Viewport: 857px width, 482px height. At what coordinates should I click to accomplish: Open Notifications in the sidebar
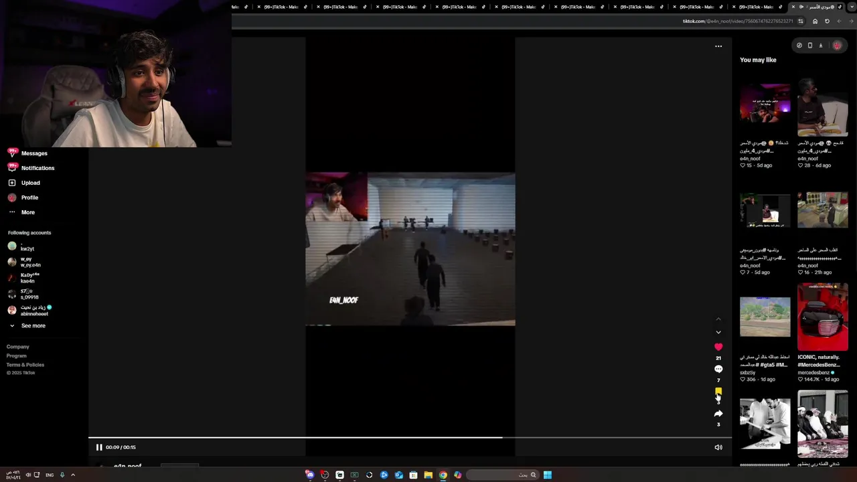[x=37, y=168]
